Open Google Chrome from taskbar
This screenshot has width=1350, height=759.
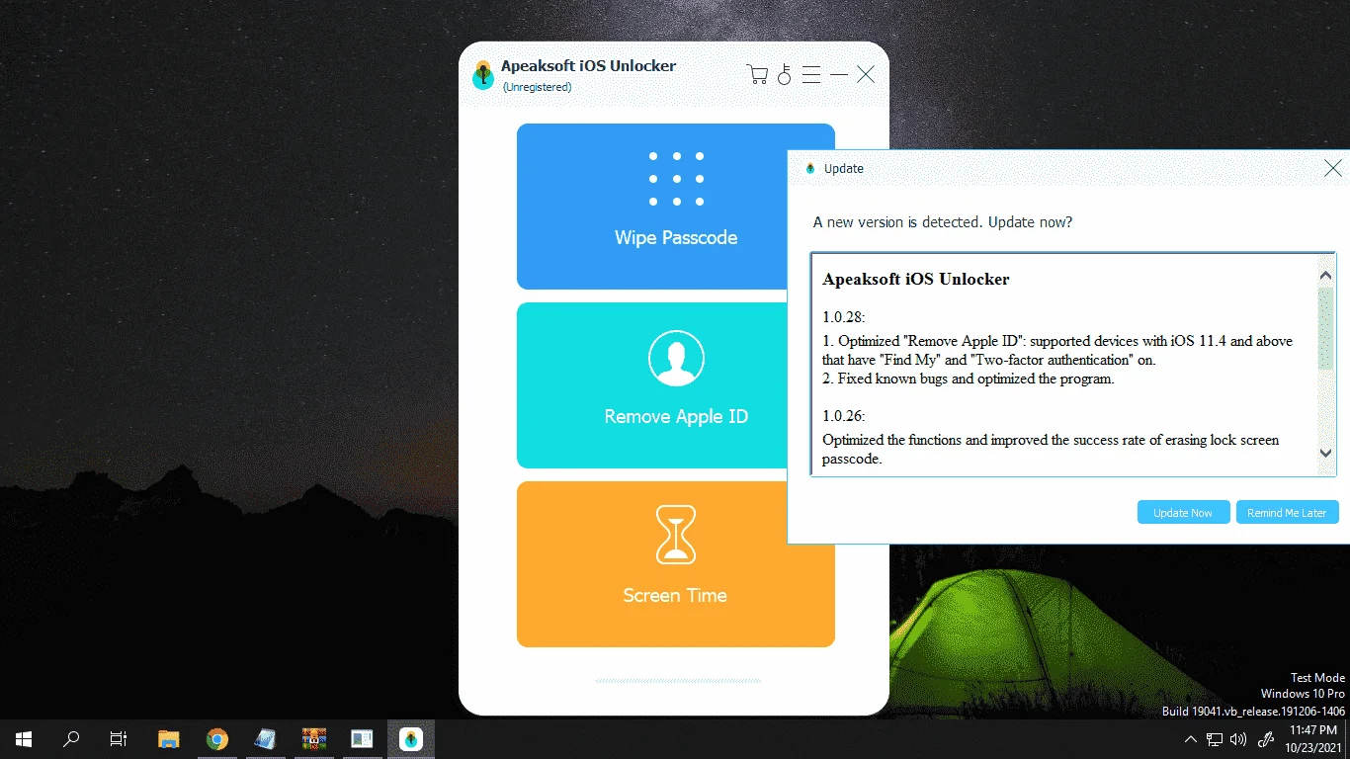coord(217,739)
